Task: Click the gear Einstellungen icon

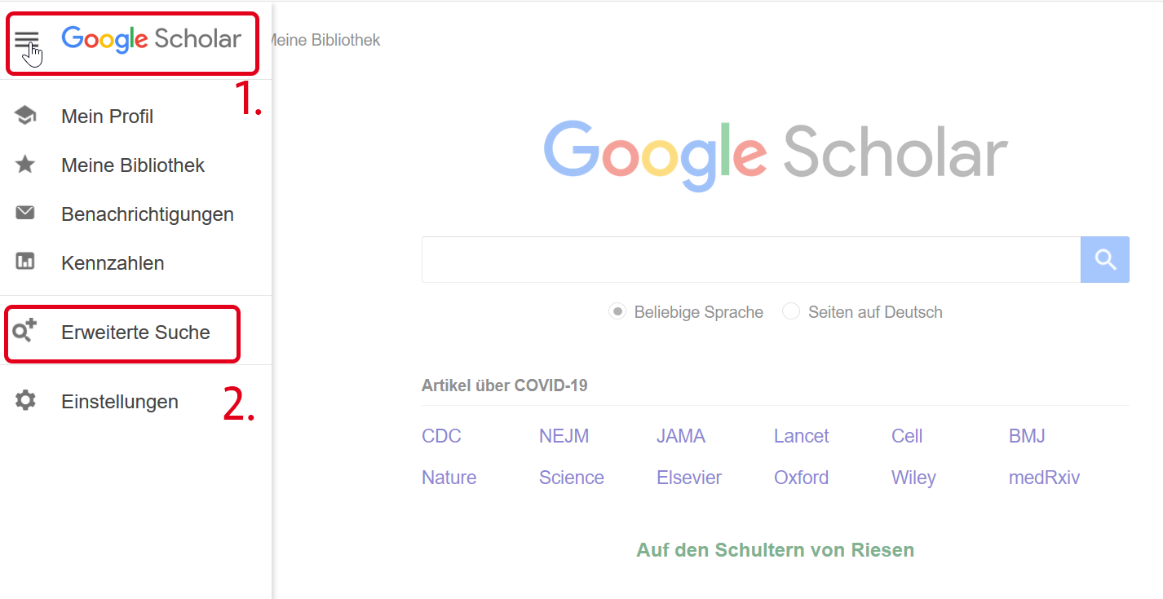Action: pyautogui.click(x=25, y=401)
